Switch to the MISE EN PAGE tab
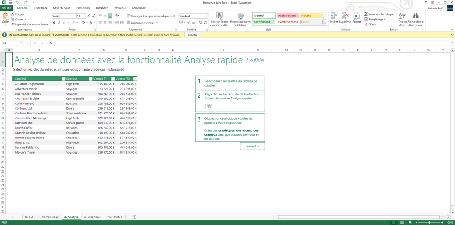This screenshot has height=225, width=455. point(62,8)
